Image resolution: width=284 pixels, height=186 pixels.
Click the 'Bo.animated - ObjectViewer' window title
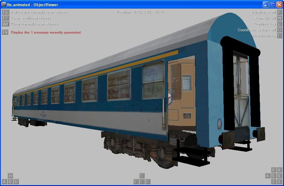32,5
